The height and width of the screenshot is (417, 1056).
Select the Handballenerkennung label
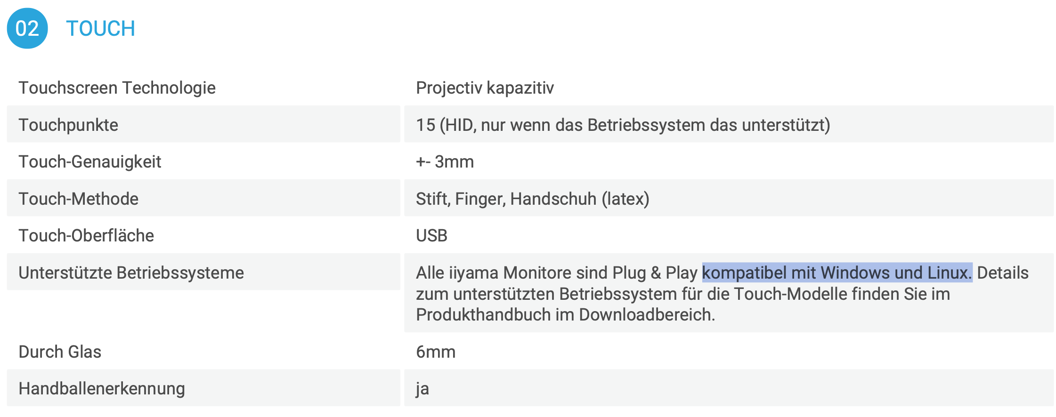tap(102, 389)
